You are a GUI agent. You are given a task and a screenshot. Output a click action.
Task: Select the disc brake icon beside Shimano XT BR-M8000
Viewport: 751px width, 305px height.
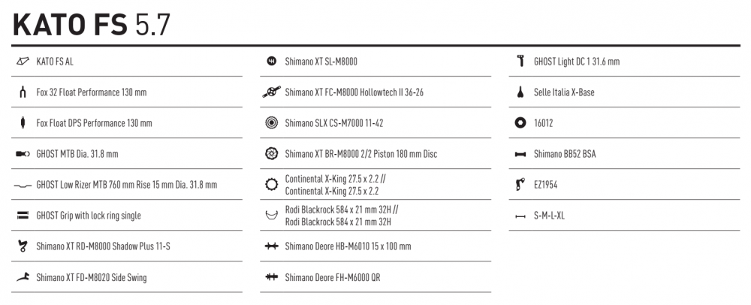pos(272,154)
